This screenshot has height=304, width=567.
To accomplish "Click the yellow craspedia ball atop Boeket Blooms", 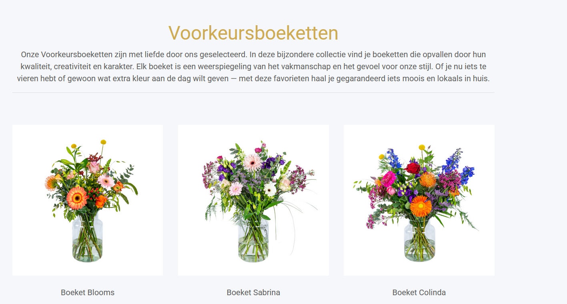I will click(103, 142).
